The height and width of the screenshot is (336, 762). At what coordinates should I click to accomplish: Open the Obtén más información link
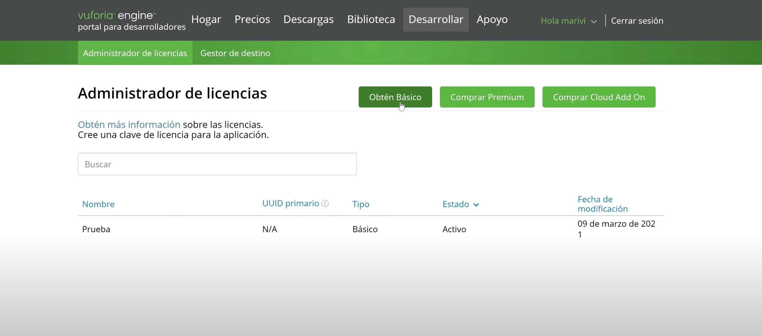(129, 124)
